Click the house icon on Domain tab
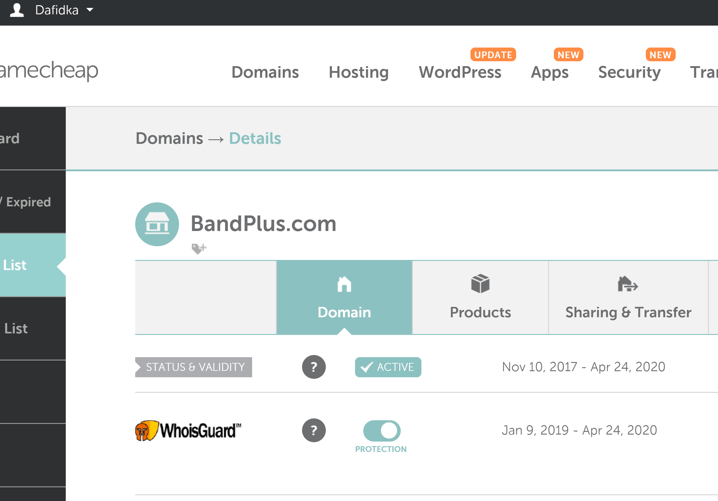Screen dimensions: 718x501 click(x=344, y=284)
